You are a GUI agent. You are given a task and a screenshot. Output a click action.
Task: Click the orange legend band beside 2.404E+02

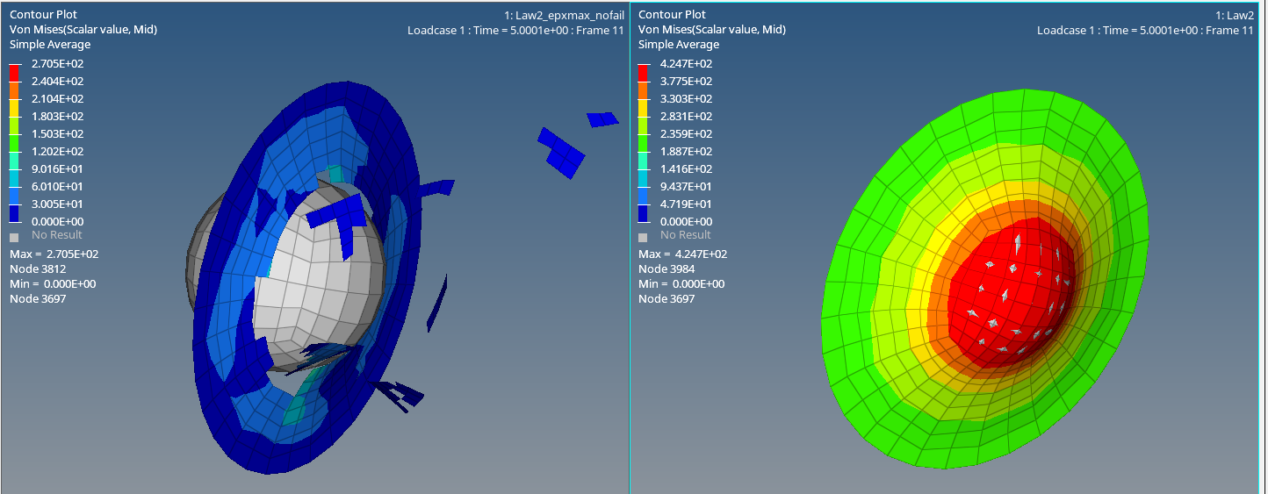coord(15,89)
